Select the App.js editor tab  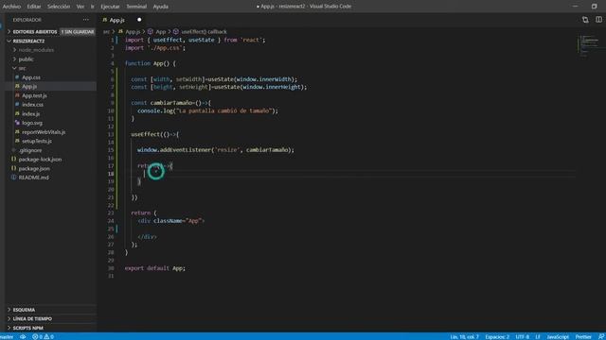116,20
